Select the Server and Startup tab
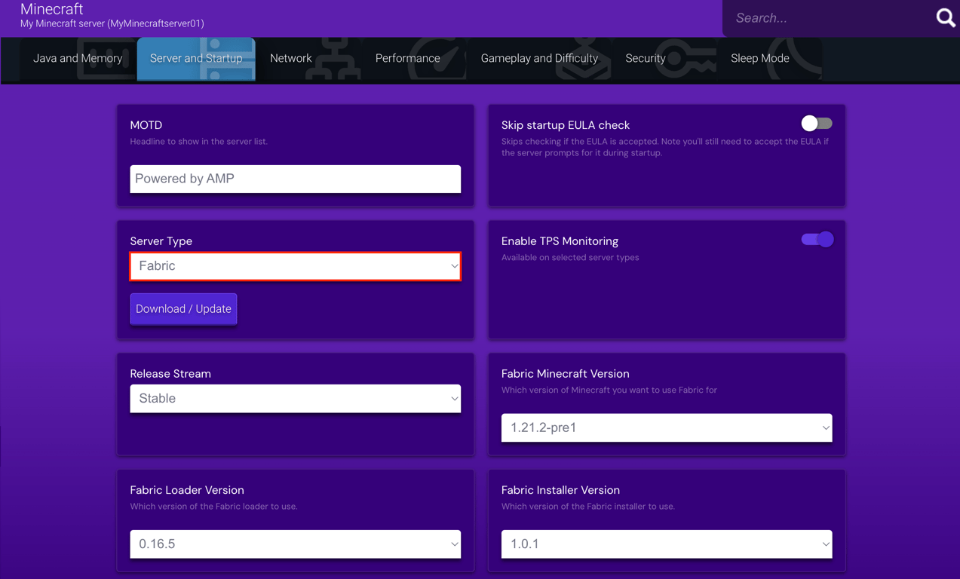This screenshot has width=960, height=579. (x=195, y=58)
